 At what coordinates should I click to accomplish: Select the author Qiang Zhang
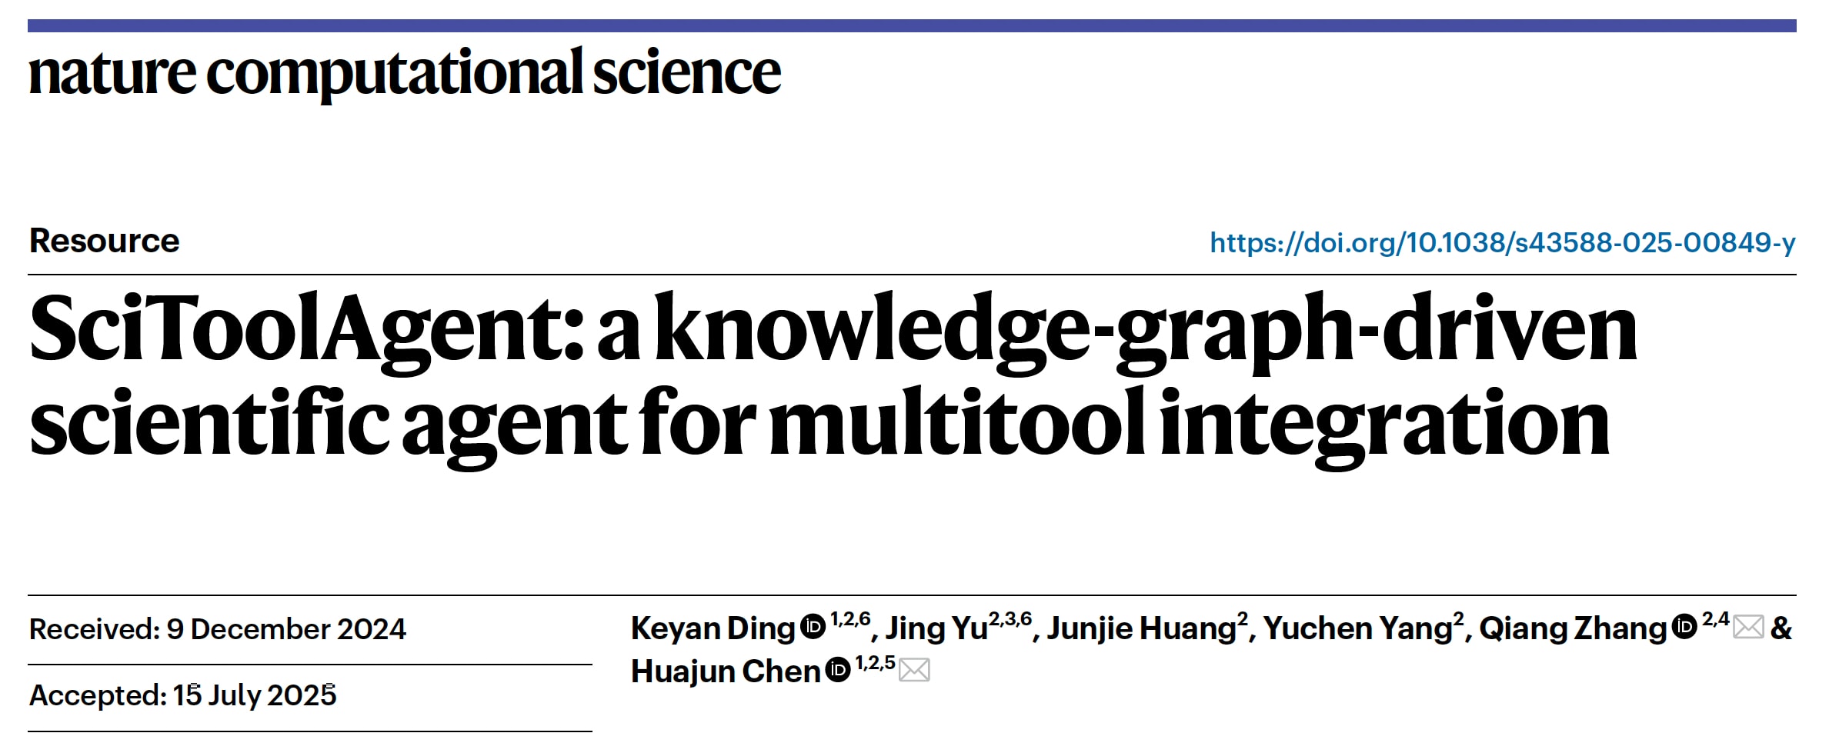coord(1572,629)
